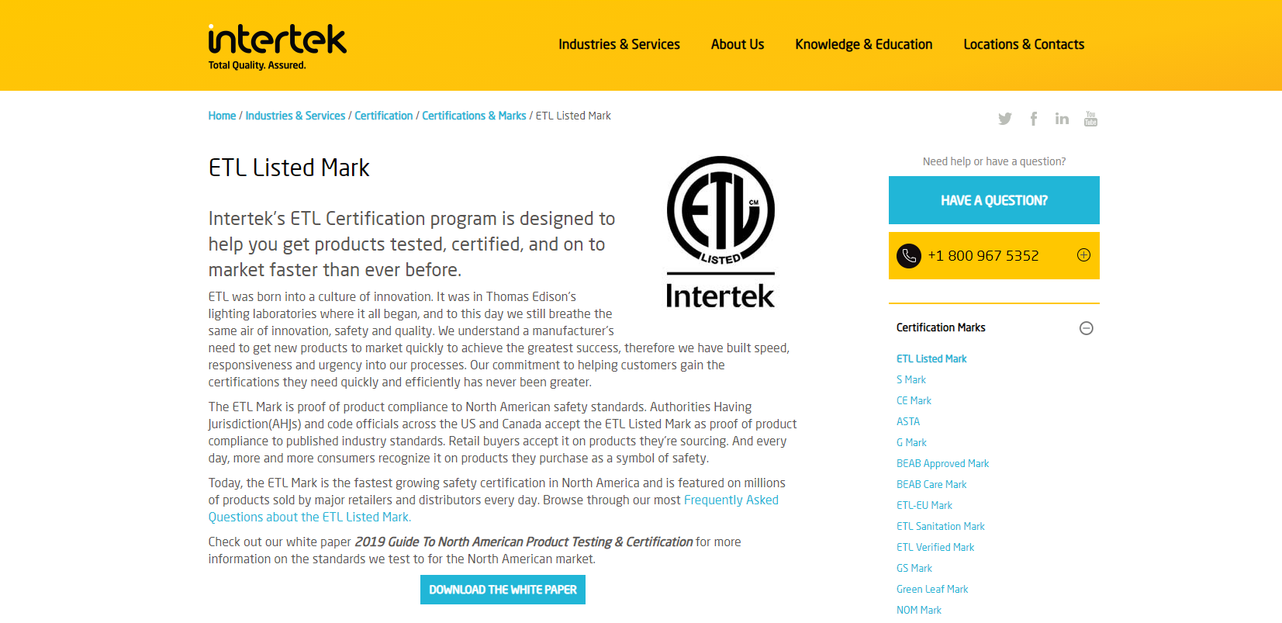This screenshot has height=623, width=1282.
Task: Expand the phone number plus icon
Action: coord(1083,255)
